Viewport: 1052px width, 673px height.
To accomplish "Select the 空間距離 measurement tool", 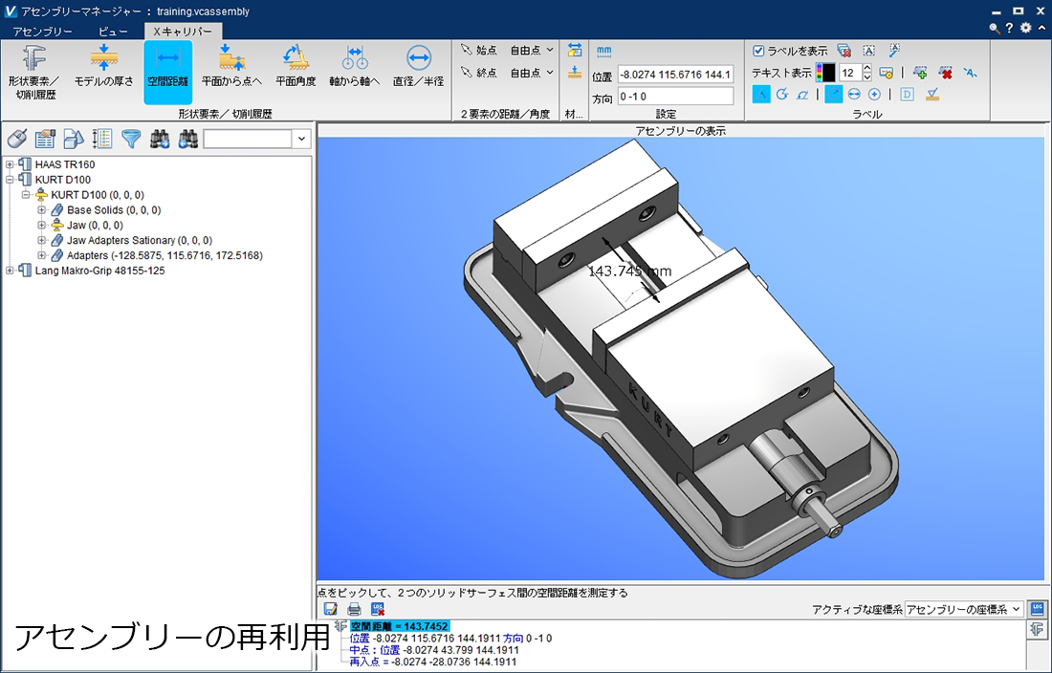I will coord(167,73).
